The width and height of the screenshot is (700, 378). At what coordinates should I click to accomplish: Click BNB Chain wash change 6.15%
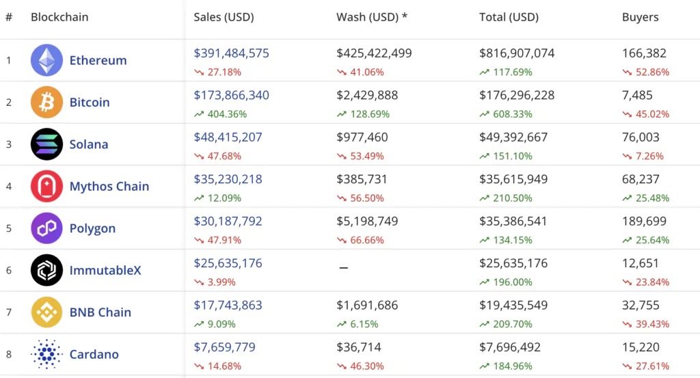[x=358, y=324]
